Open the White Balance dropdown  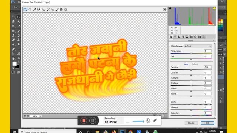pyautogui.click(x=198, y=46)
